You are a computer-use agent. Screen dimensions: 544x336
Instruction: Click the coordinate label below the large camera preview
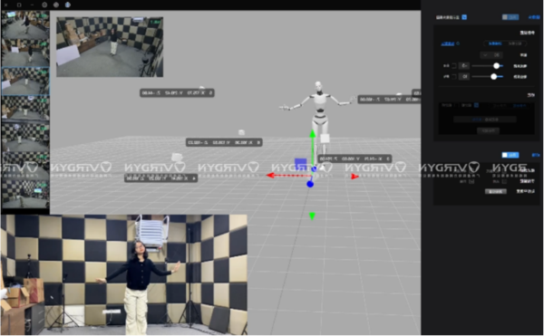coord(177,93)
